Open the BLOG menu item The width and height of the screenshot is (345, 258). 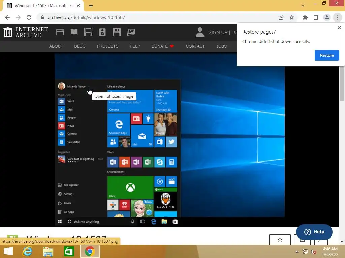pos(80,46)
